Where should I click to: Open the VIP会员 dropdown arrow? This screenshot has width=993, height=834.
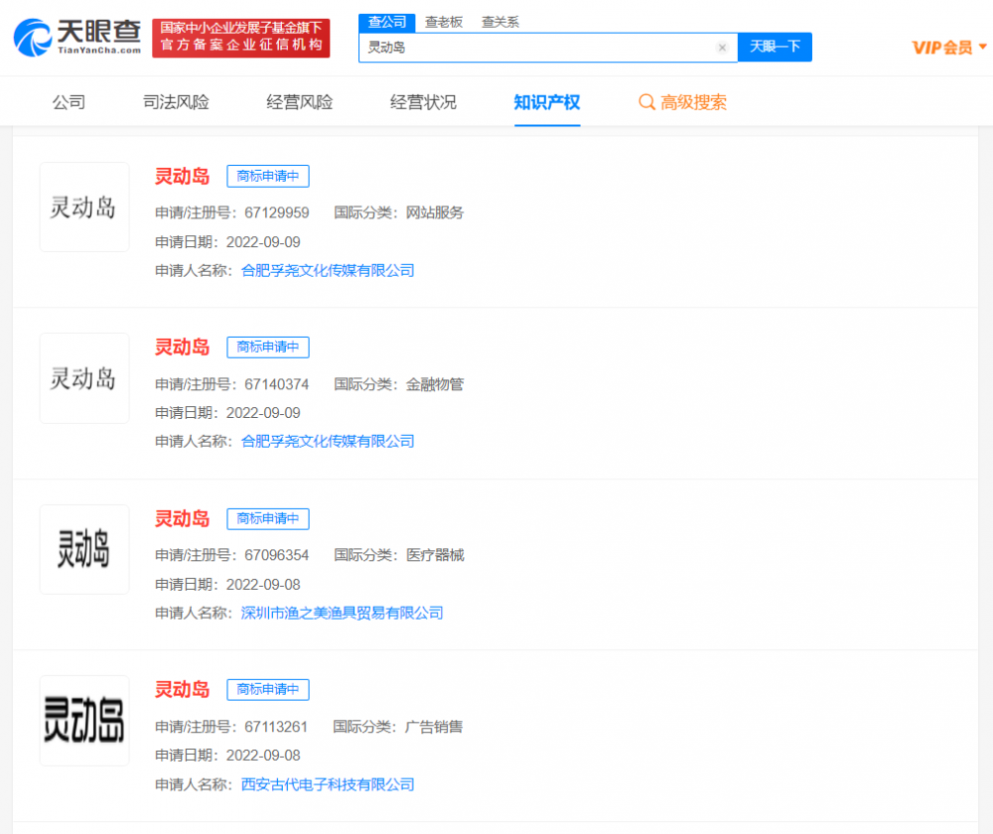[983, 47]
